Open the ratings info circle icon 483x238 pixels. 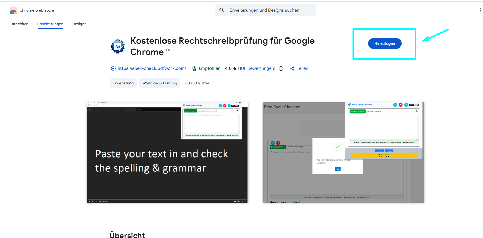click(x=281, y=68)
